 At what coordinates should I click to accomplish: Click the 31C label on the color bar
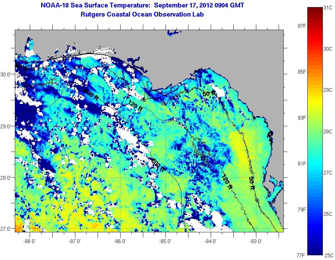click(x=327, y=7)
